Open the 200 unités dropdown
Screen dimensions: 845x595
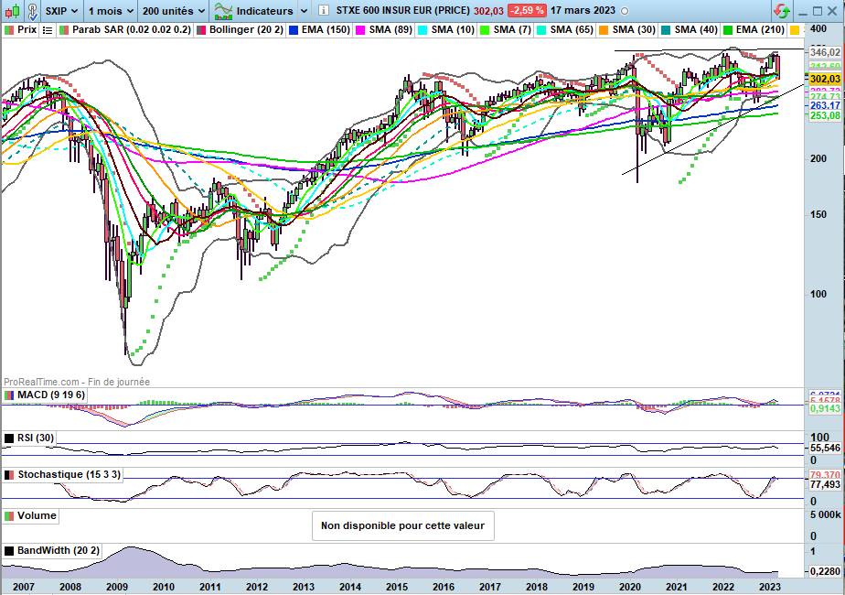coord(173,11)
